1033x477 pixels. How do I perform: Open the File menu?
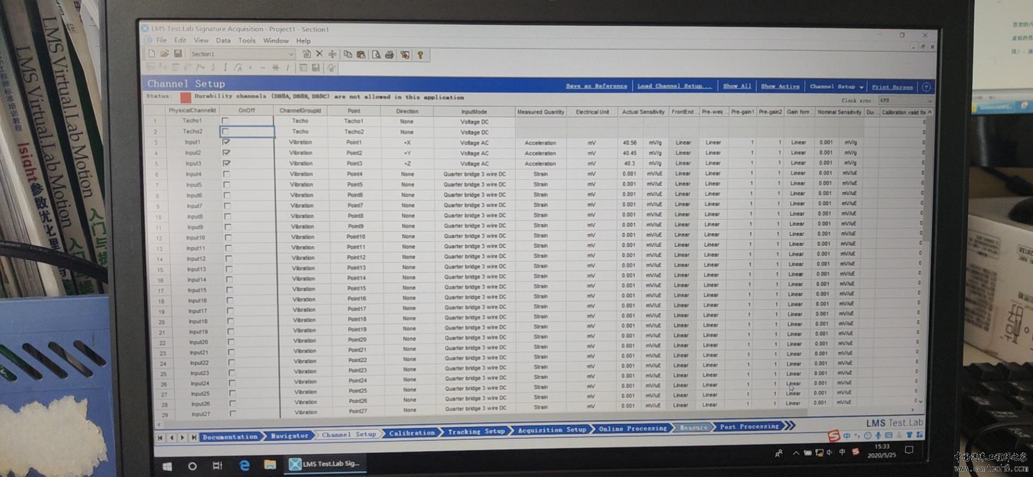(161, 40)
